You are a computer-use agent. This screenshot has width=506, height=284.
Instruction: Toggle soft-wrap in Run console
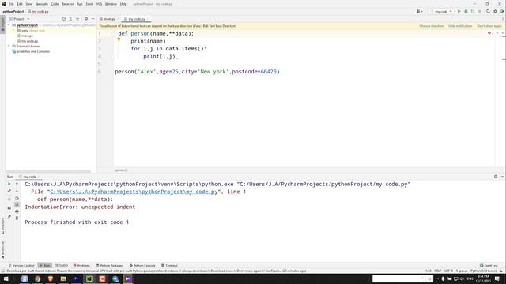pyautogui.click(x=17, y=198)
